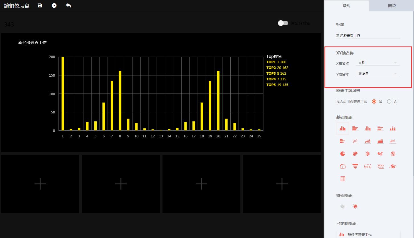Select the pie chart icon
The width and height of the screenshot is (414, 238).
(x=343, y=154)
